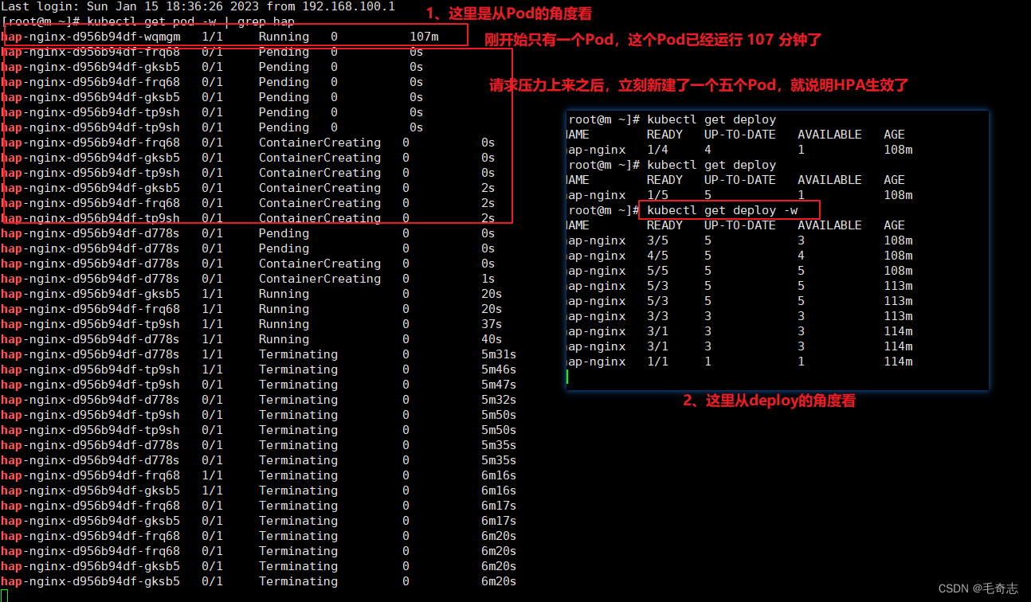Click the "kubectl get pod -w | grep hap" command
The height and width of the screenshot is (602, 1031).
coord(192,21)
